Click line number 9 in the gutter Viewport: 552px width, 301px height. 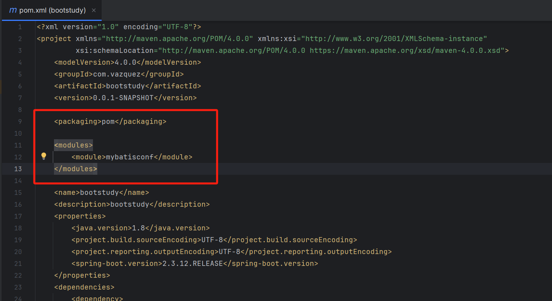[20, 122]
